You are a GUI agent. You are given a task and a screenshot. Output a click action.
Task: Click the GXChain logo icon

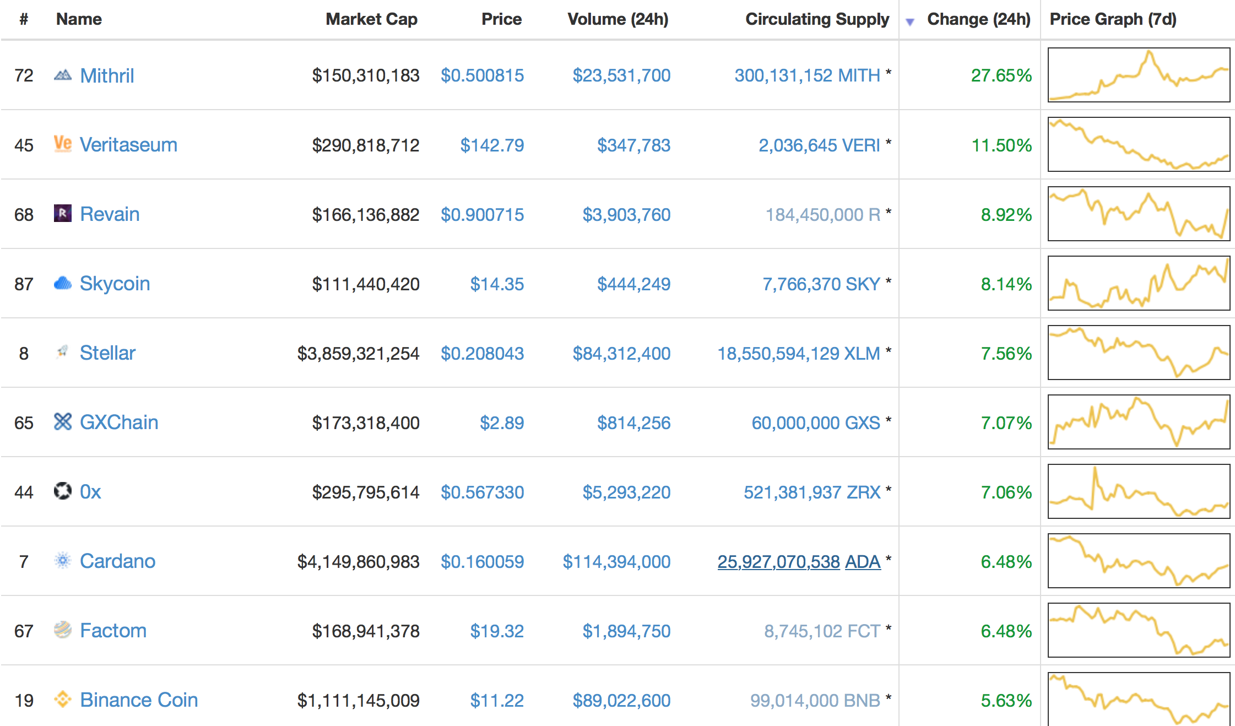(x=63, y=421)
